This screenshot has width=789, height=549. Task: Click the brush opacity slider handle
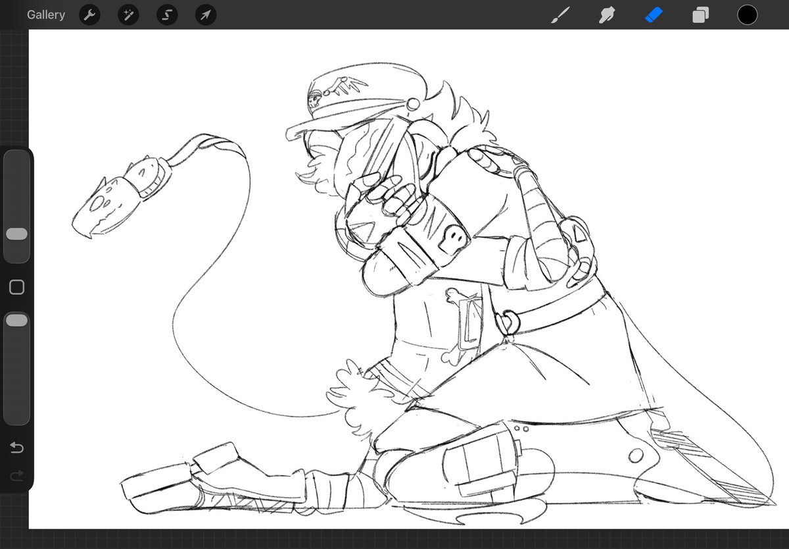[16, 320]
